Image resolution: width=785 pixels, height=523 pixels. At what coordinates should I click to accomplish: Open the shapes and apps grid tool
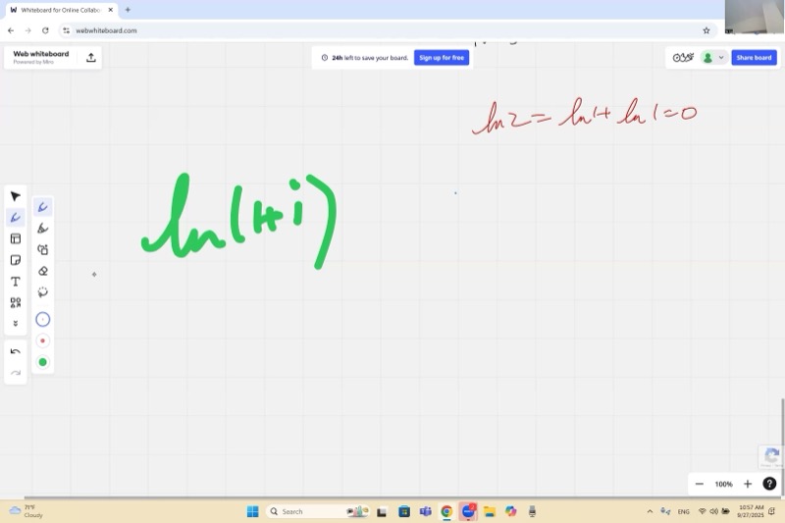(16, 303)
